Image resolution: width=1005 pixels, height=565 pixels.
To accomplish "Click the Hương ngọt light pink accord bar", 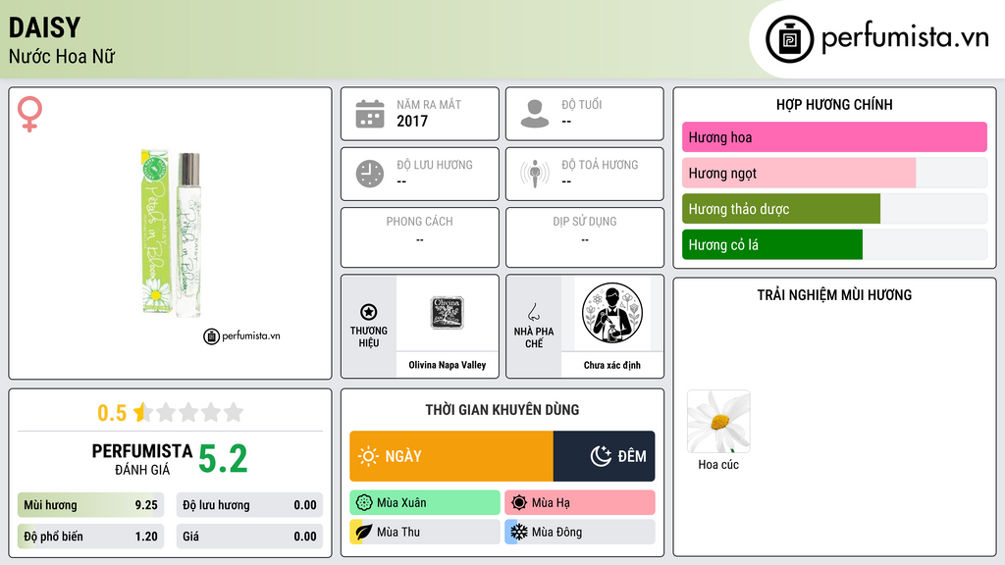I will pos(834,173).
